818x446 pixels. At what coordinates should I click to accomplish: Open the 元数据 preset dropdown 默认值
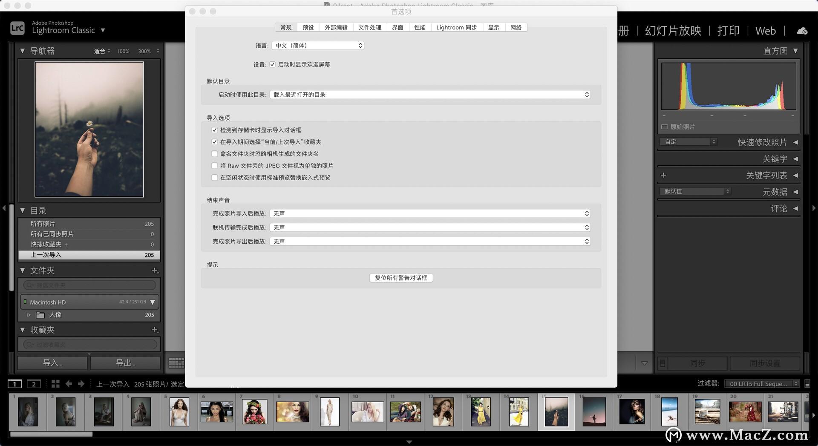click(x=695, y=191)
